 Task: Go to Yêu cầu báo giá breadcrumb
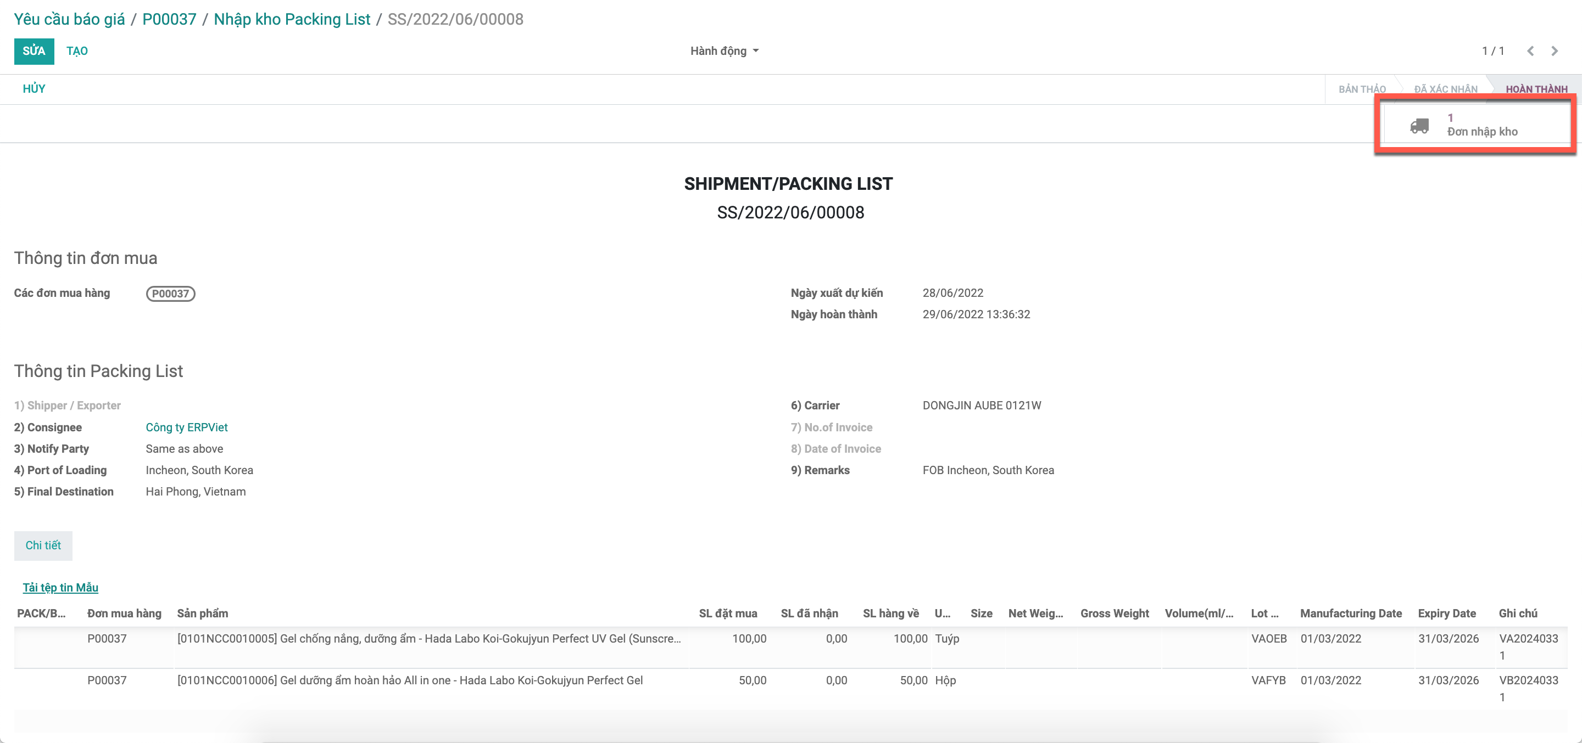[69, 19]
